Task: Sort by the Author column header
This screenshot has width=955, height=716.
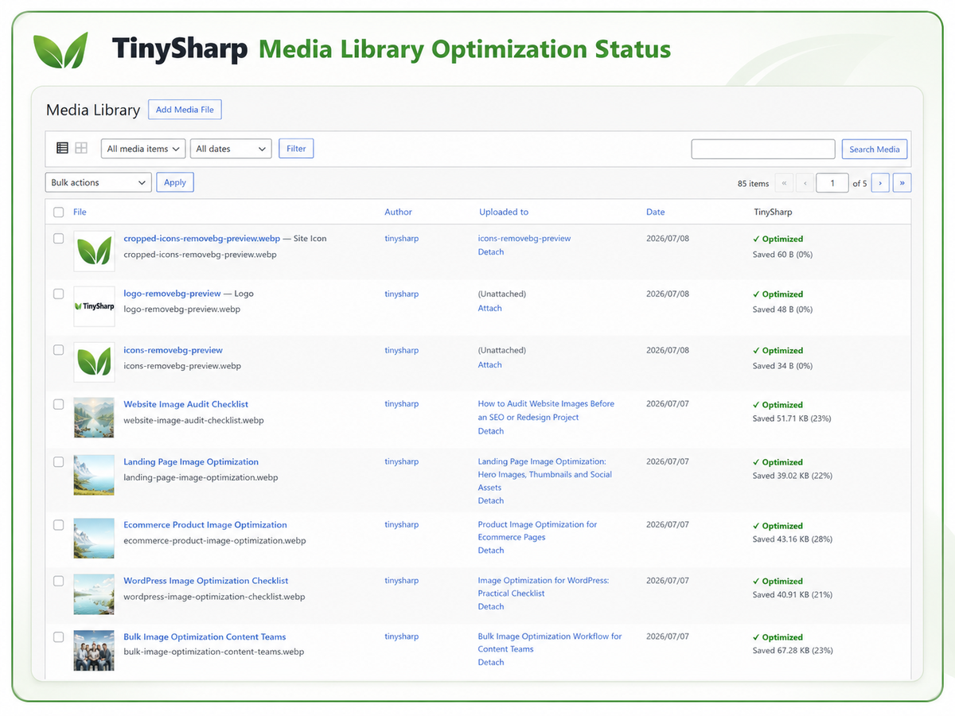Action: point(398,212)
